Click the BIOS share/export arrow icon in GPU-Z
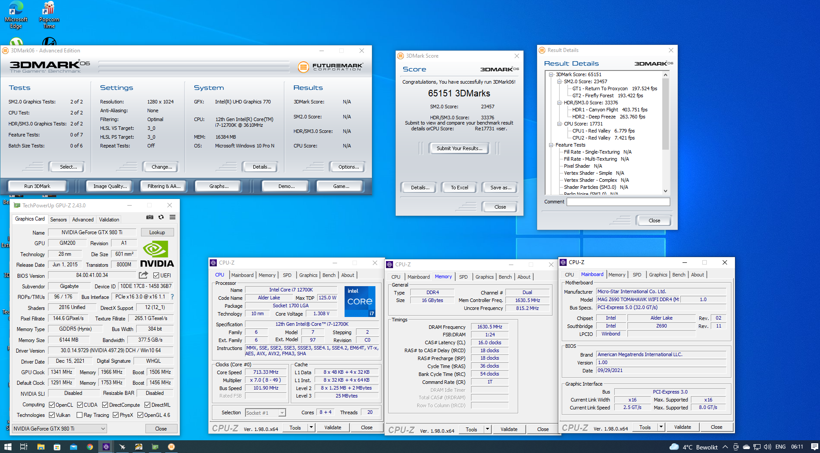 point(143,275)
